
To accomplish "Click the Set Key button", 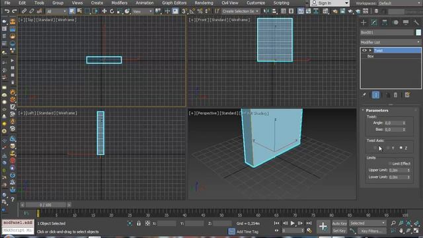I will (339, 231).
